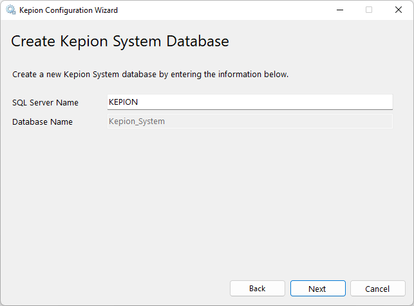414x306 pixels.
Task: Close the Kepion Configuration Wizard window
Action: click(x=399, y=10)
